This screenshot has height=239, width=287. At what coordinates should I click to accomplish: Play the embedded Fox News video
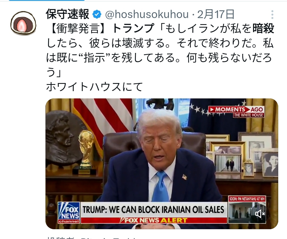[x=162, y=164]
